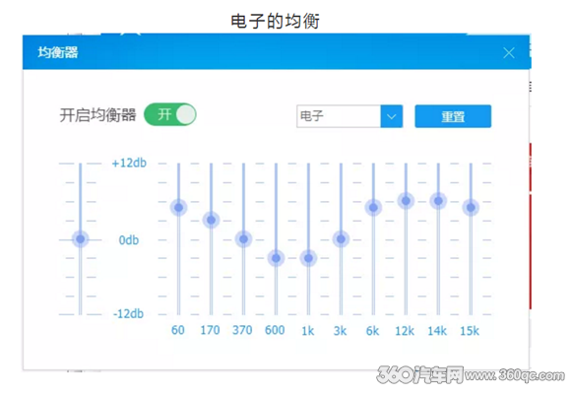This screenshot has height=395, width=571.
Task: Click the 600 Hz band slider handle
Action: click(x=276, y=258)
